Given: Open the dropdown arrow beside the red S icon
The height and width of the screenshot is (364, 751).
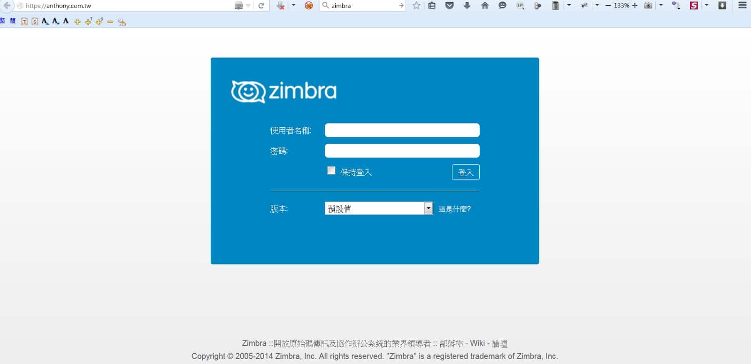Looking at the screenshot, I should pyautogui.click(x=706, y=6).
